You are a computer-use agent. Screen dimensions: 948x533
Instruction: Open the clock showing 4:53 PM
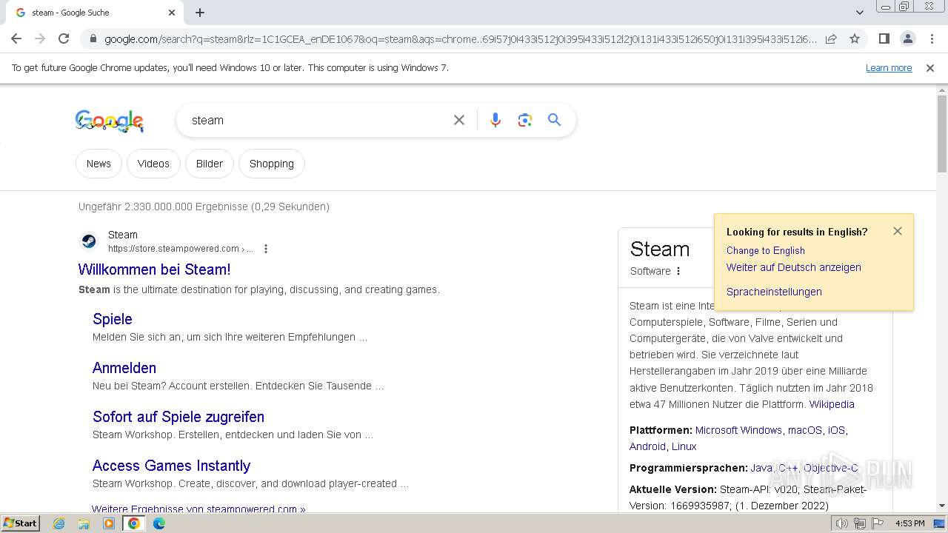(909, 523)
